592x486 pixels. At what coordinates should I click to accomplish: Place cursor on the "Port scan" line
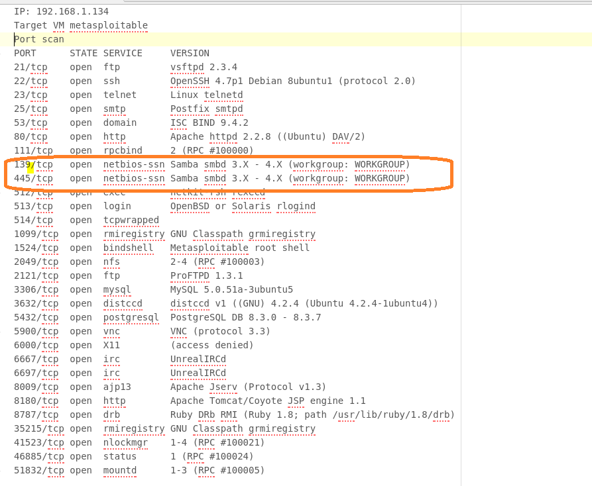pos(39,39)
